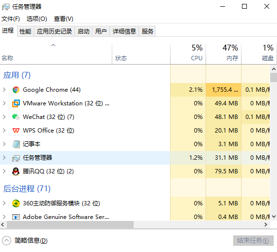Switch to the 性能 tab
The width and height of the screenshot is (277, 252).
pos(25,32)
